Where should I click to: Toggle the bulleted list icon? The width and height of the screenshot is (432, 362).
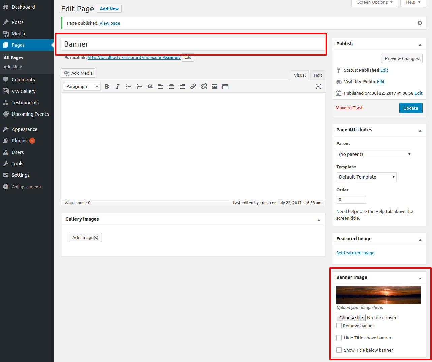(x=128, y=87)
